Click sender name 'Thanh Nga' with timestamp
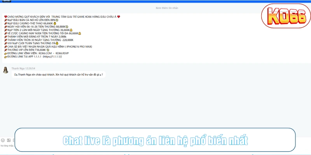The width and height of the screenshot is (311, 155). (23, 69)
